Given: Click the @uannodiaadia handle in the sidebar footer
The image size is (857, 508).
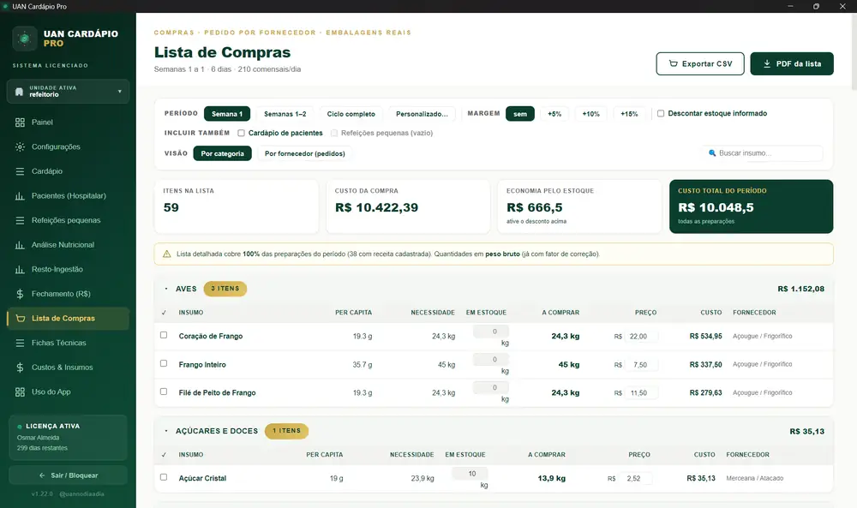Looking at the screenshot, I should [81, 493].
